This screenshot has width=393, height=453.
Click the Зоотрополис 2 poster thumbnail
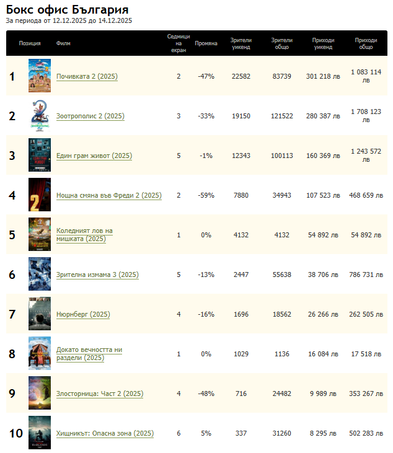point(40,116)
